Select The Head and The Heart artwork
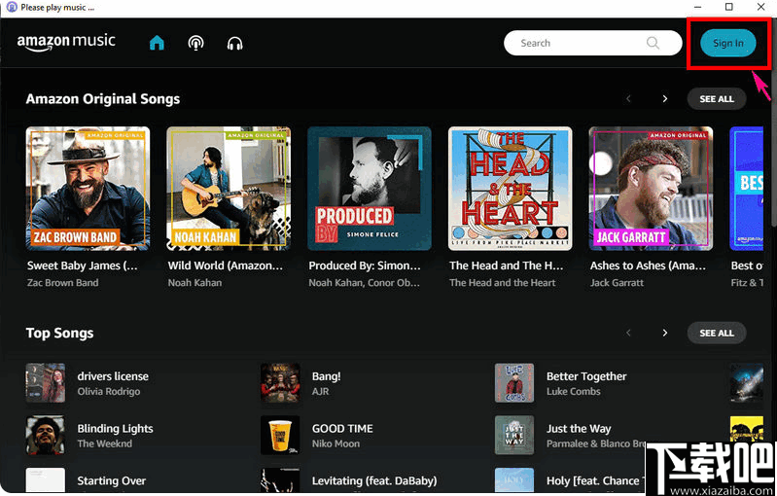The height and width of the screenshot is (496, 777). [510, 189]
